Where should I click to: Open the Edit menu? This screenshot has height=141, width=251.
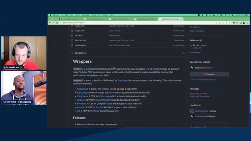click(x=66, y=15)
